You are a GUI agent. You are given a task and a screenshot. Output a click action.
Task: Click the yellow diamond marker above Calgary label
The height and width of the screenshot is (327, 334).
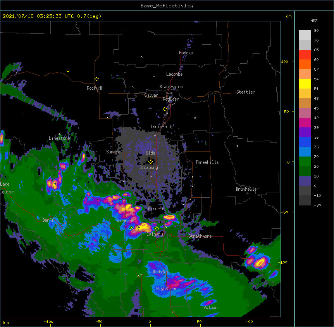[157, 229]
